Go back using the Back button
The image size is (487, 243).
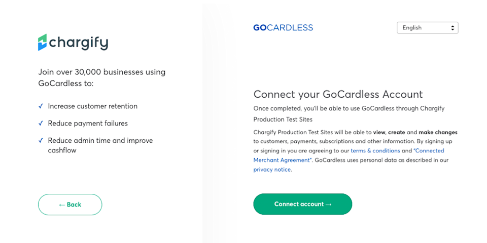pos(70,205)
